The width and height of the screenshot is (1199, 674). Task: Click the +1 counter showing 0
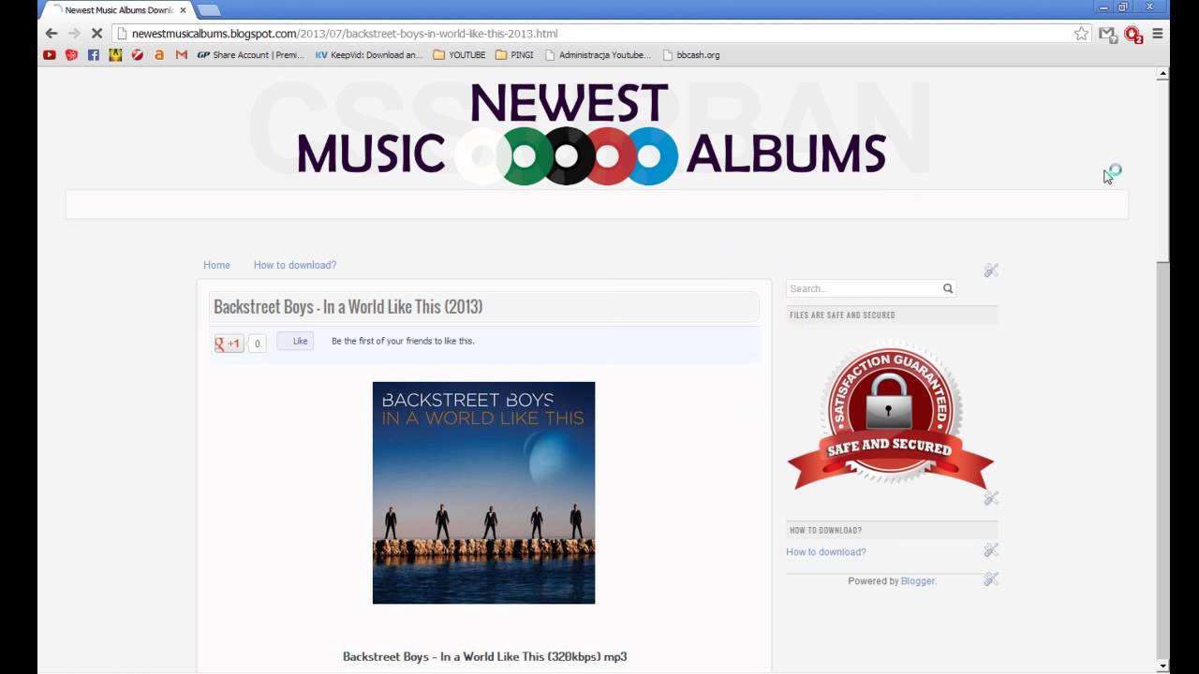(257, 344)
